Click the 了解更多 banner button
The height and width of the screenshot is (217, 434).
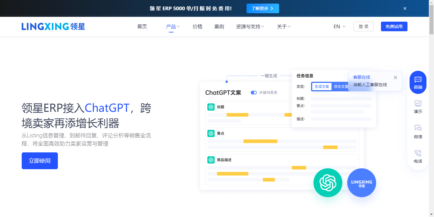(263, 8)
